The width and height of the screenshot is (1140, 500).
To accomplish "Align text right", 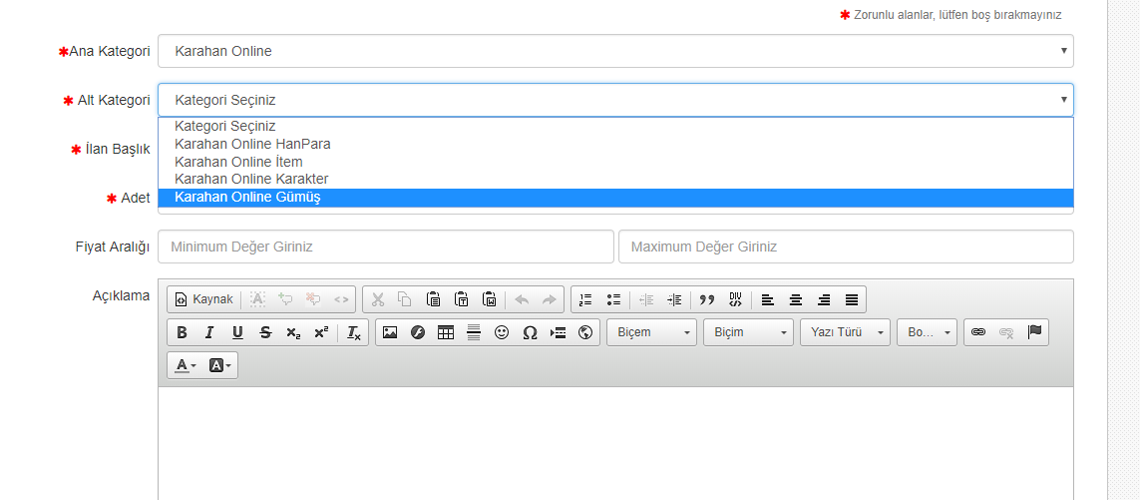I will [824, 299].
